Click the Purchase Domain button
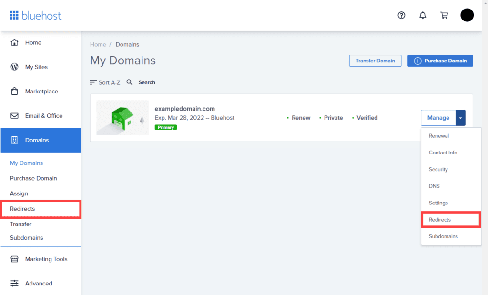488x295 pixels. click(440, 61)
